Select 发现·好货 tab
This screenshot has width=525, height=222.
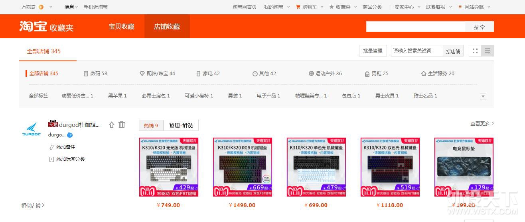click(181, 125)
